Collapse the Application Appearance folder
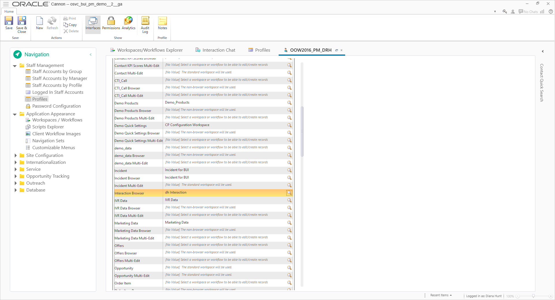Viewport: 555px width, 300px height. click(15, 114)
